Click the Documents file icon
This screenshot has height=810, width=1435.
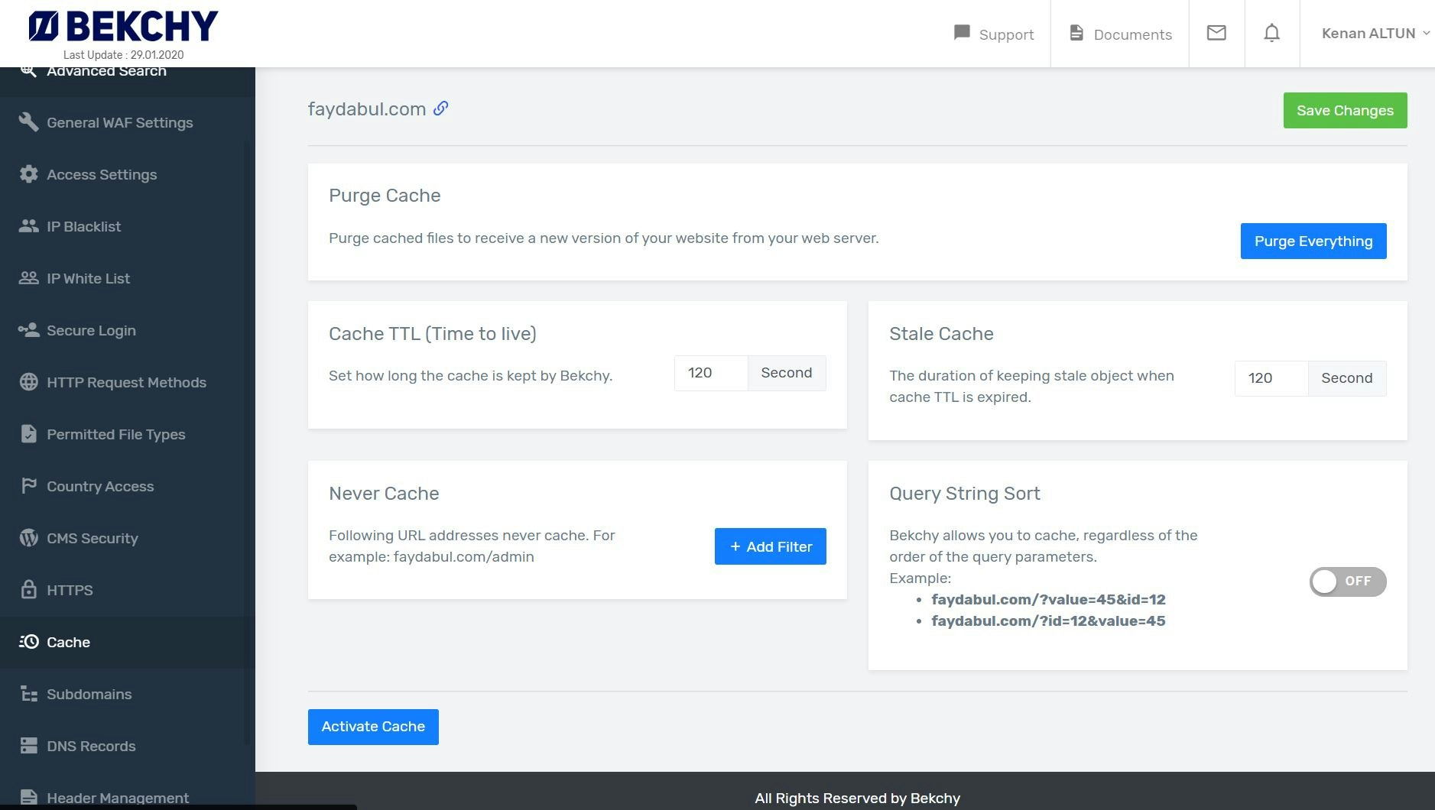1076,33
